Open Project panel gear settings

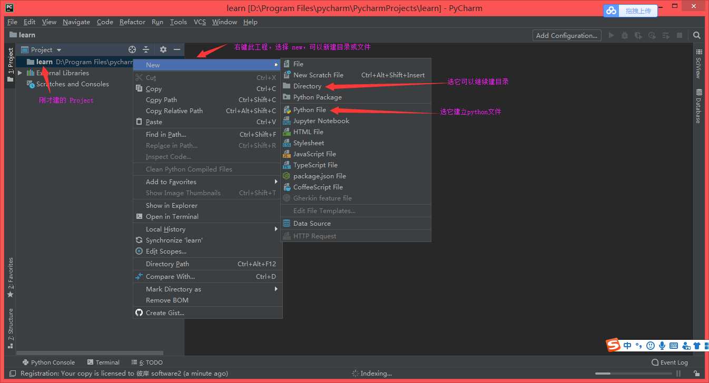[163, 49]
